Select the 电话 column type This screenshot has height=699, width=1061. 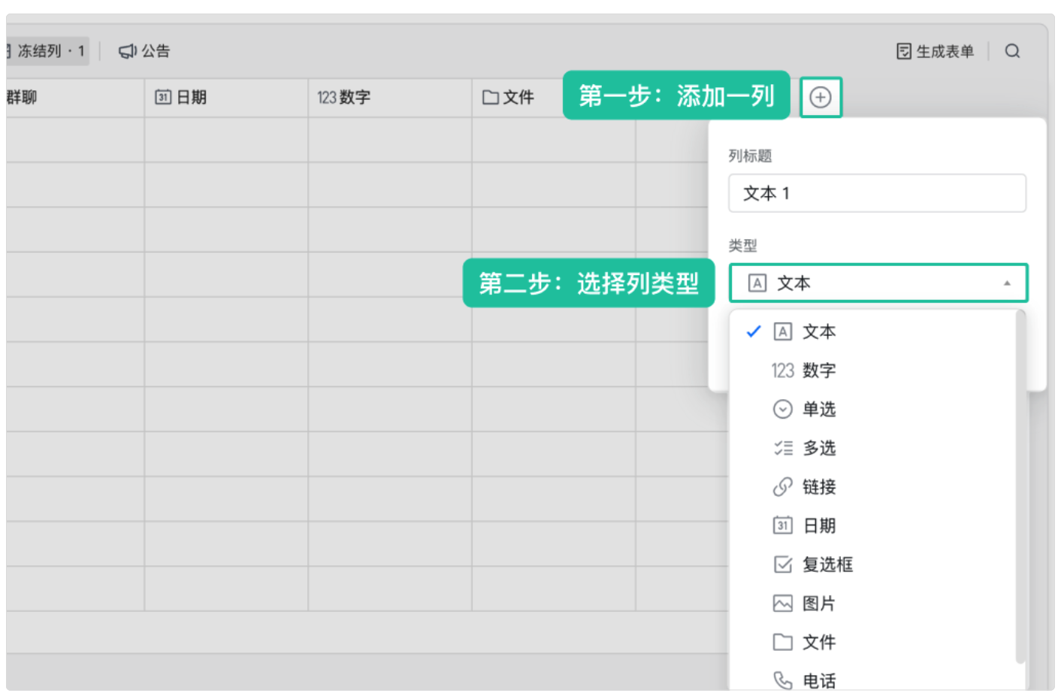819,680
